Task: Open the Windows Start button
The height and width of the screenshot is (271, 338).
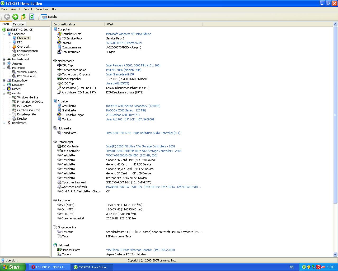Action: pos(13,267)
